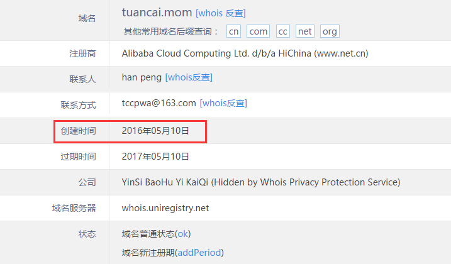Open whois反查 link next to han peng
This screenshot has width=451, height=264.
tap(189, 77)
